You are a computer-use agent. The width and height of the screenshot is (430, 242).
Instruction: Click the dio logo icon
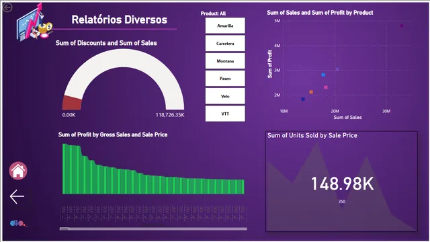coord(18,223)
